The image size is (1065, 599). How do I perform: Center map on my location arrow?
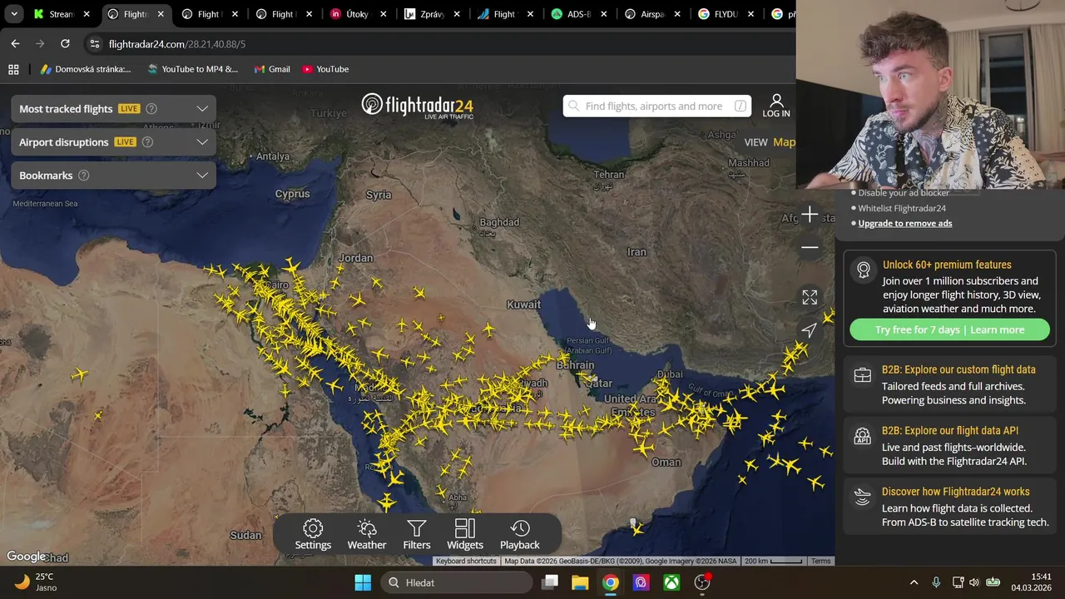click(810, 330)
